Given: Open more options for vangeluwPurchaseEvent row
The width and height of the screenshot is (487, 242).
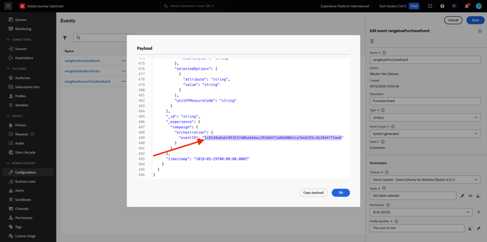Looking at the screenshot, I should click(123, 61).
